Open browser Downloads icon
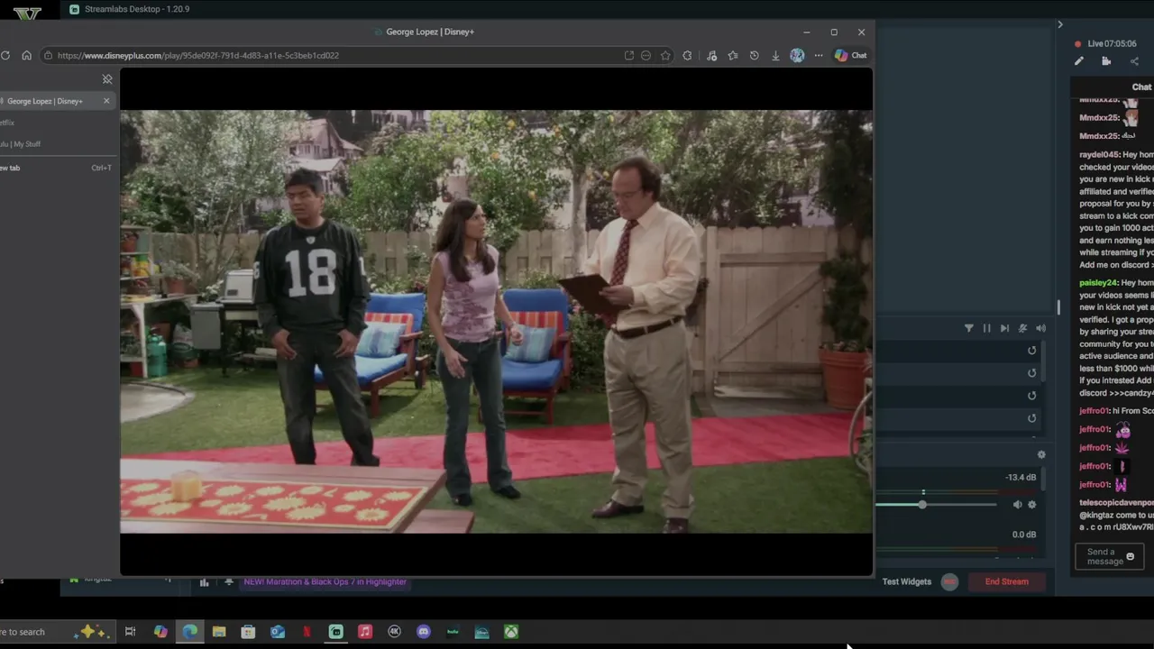 pos(775,55)
